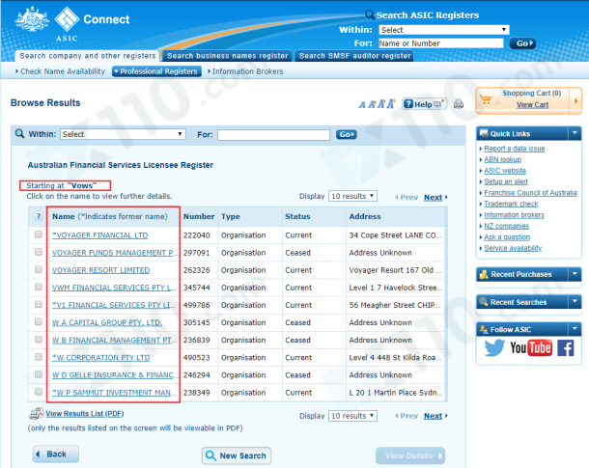
Task: Tick checkbox for W D GELLE INSURANCE
Action: (39, 374)
